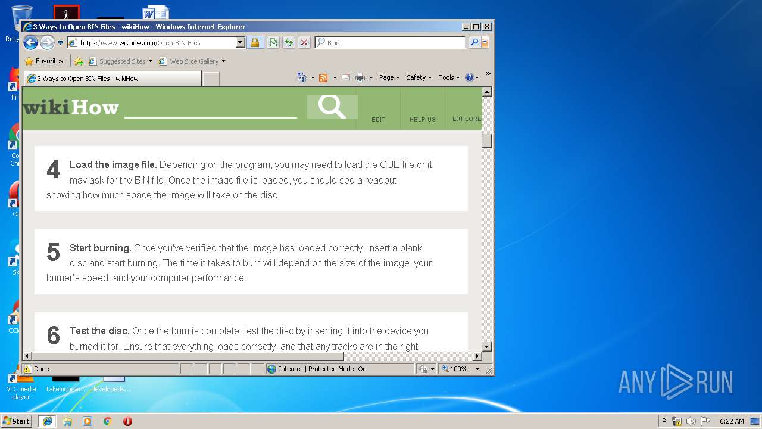Run search with the magnifier button
Viewport: 762px width, 429px height.
474,42
